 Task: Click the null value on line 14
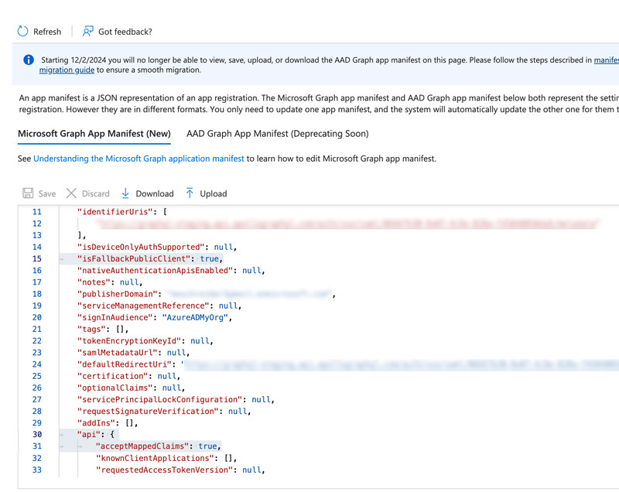coord(224,247)
